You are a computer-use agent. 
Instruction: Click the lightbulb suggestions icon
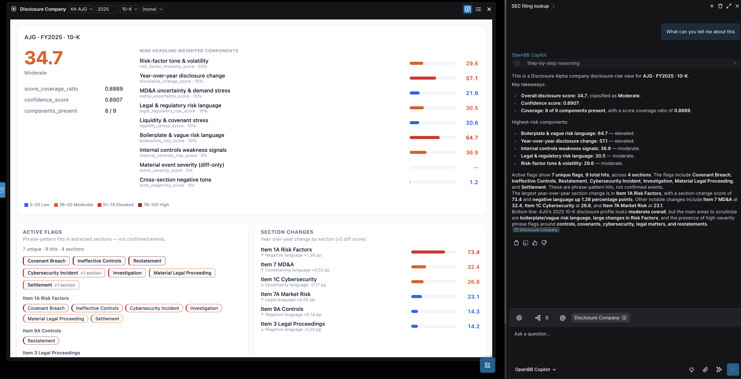point(692,370)
